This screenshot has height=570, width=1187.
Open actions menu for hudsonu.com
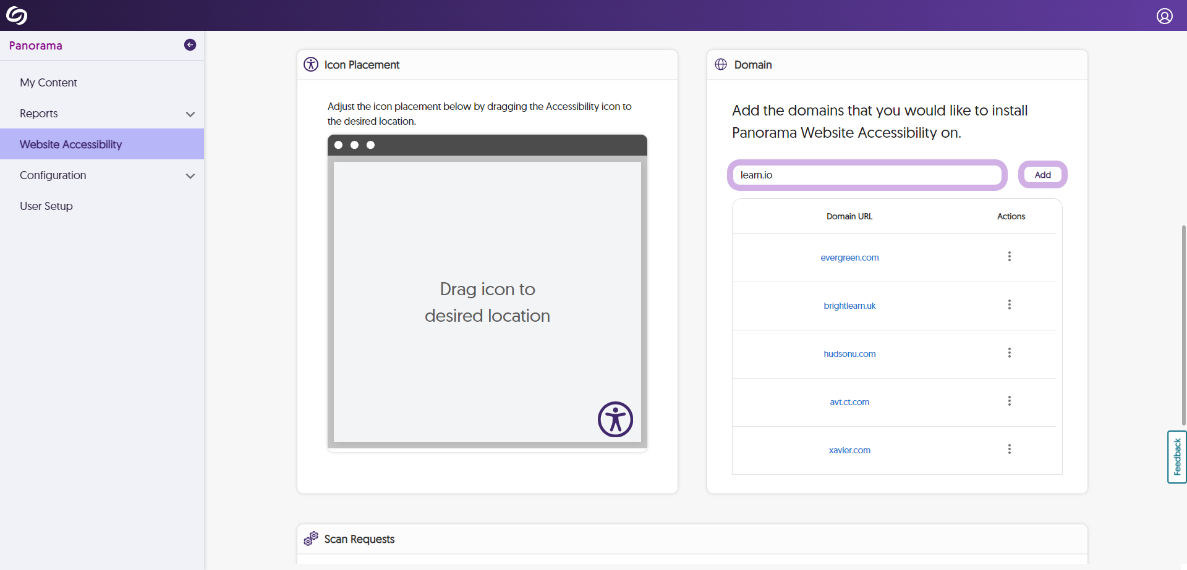[x=1010, y=353]
